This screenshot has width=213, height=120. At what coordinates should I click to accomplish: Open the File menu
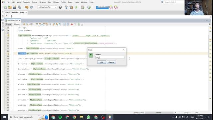pyautogui.click(x=8, y=2)
